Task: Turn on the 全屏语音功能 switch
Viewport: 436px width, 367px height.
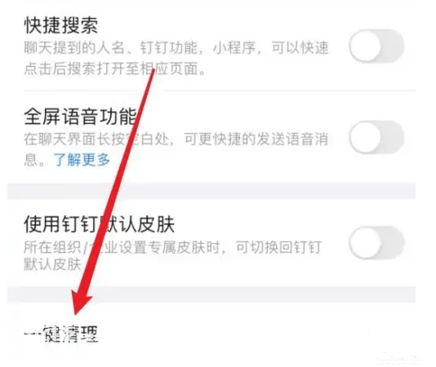Action: click(x=376, y=137)
